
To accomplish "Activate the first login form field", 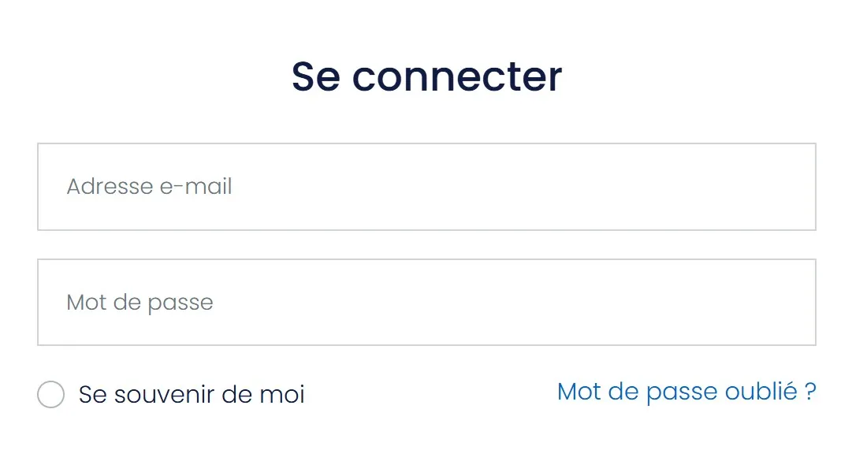I will [x=426, y=187].
